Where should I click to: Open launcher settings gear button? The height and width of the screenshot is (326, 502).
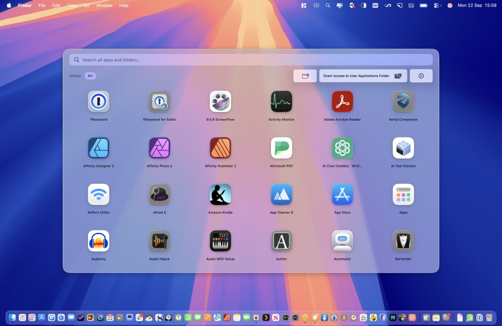(x=421, y=76)
